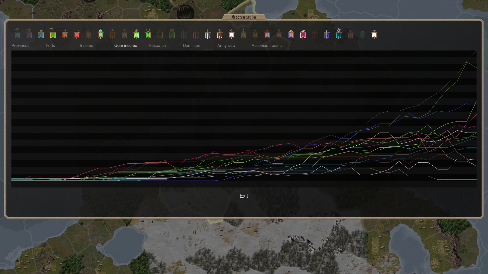Toggle the dim black banner with gold outline
Viewport: 488px width, 274px height.
tap(160, 34)
